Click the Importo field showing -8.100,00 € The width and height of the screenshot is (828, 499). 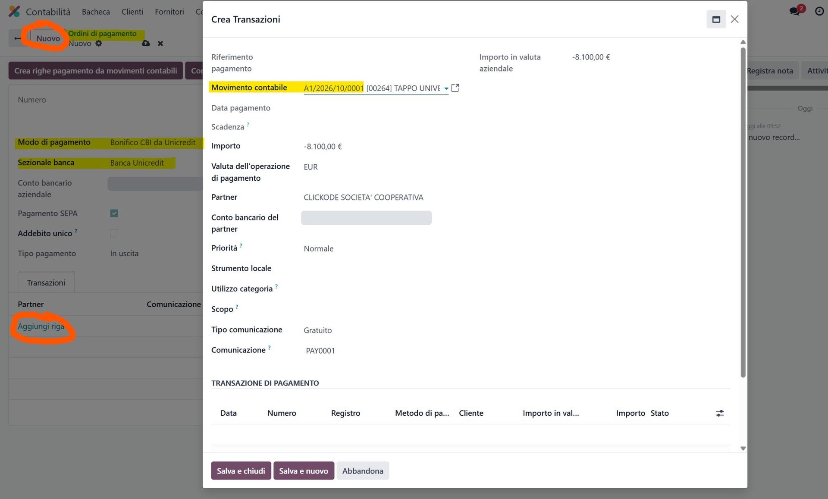[x=323, y=147]
